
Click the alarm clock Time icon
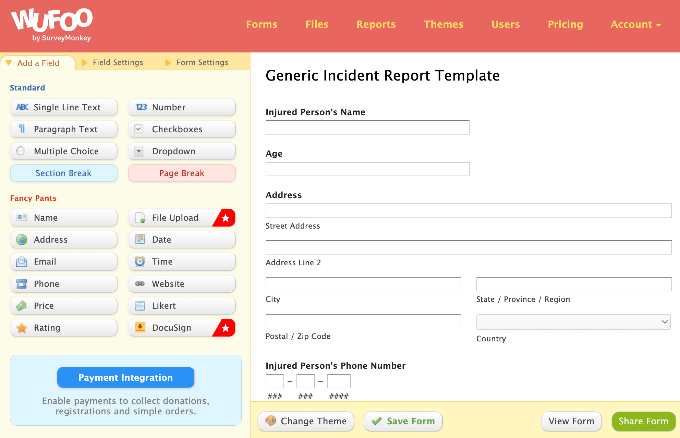tap(140, 261)
